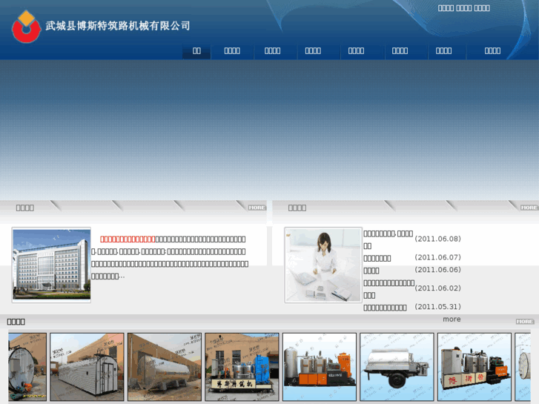The width and height of the screenshot is (539, 404).
Task: Open the office building photo
Action: 52,265
